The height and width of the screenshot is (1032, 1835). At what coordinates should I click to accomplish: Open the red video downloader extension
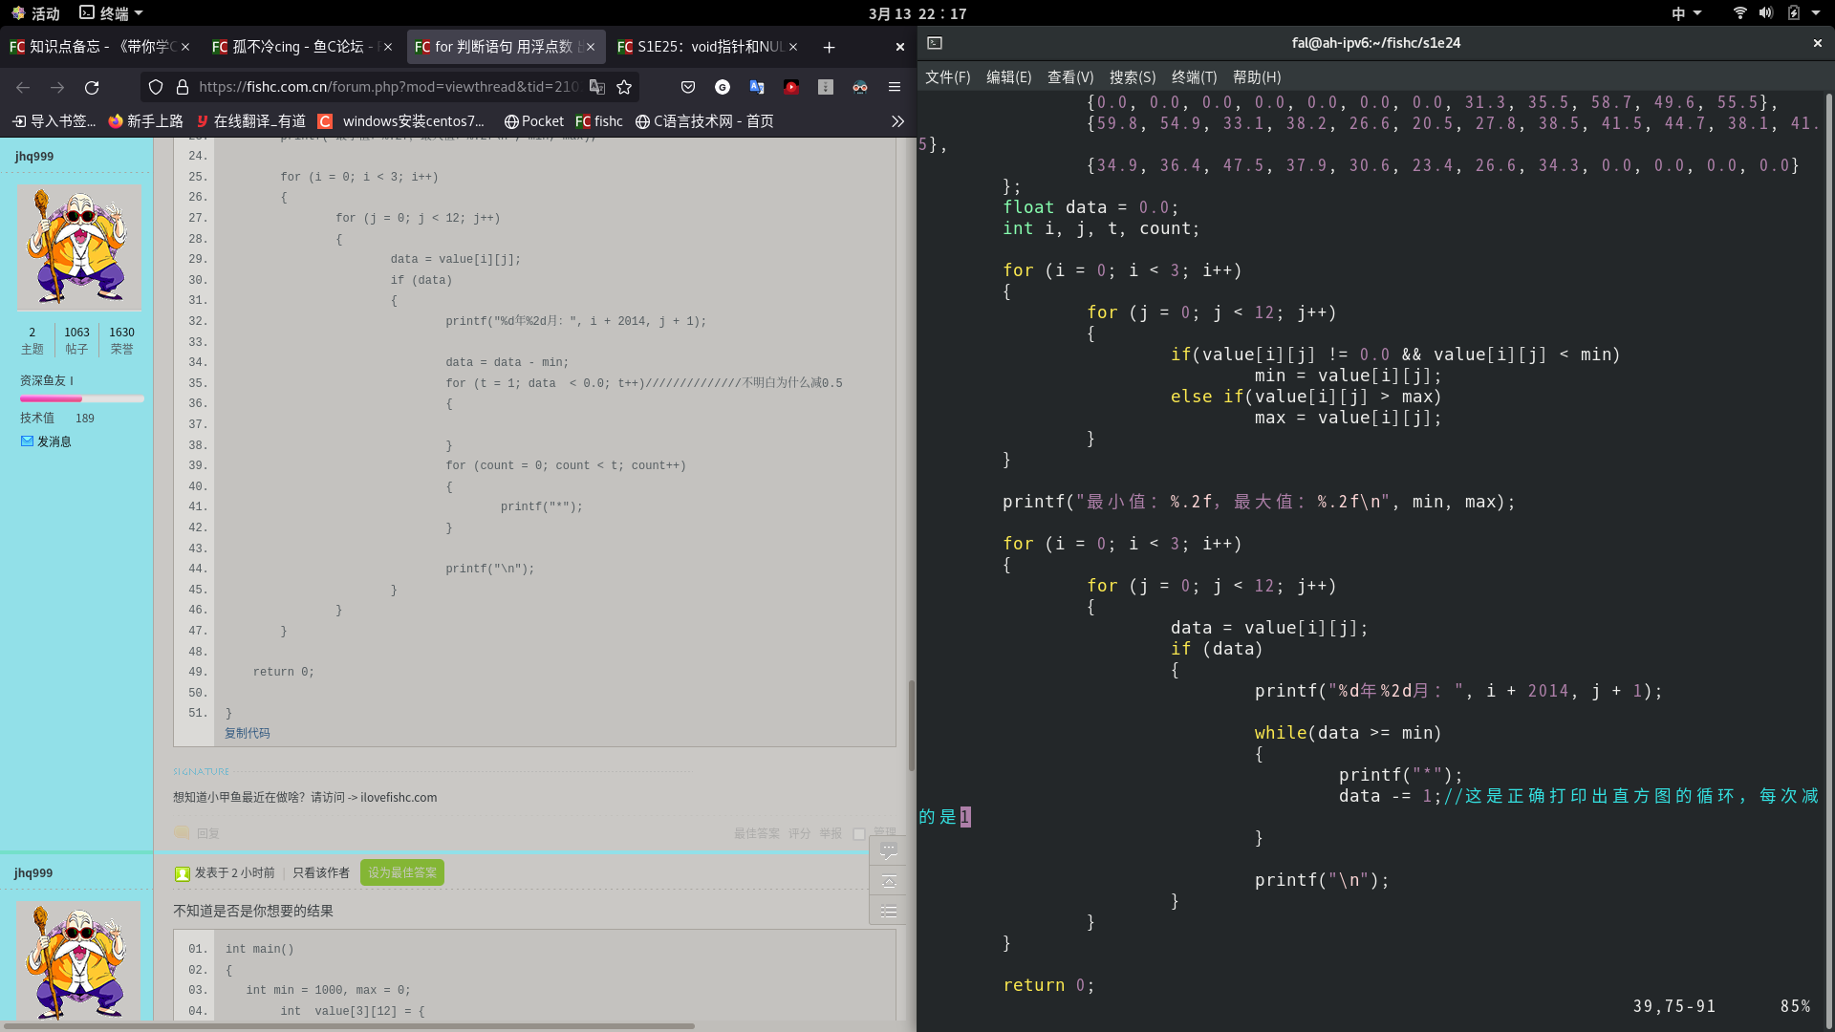tap(791, 87)
